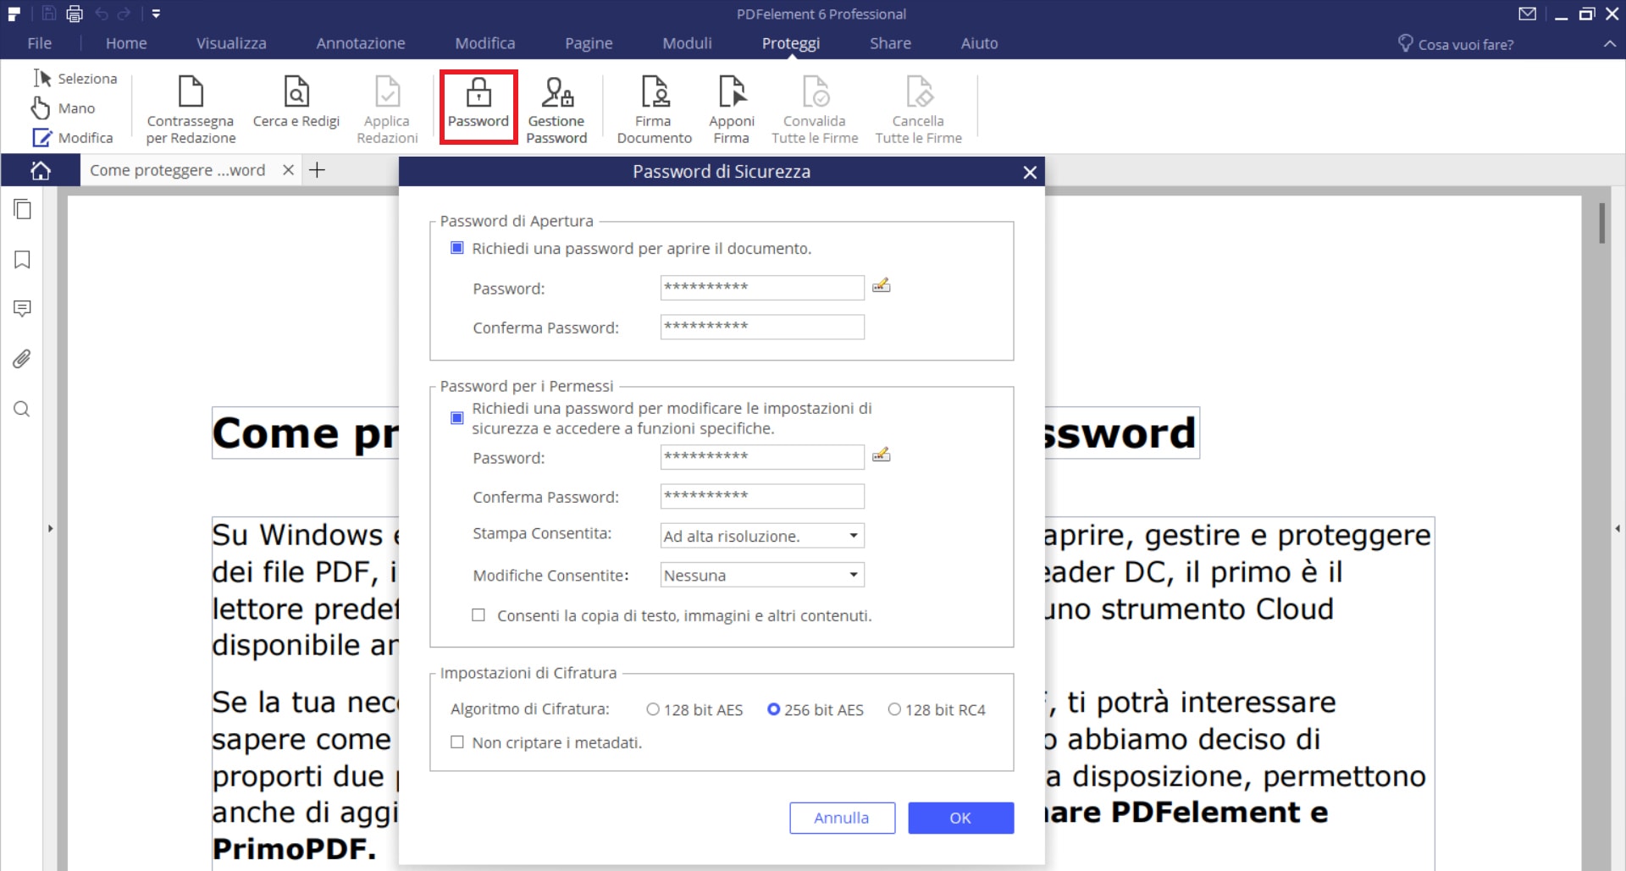Uncheck Richiedi una password per aprire il documento
This screenshot has height=871, width=1626.
click(x=456, y=247)
